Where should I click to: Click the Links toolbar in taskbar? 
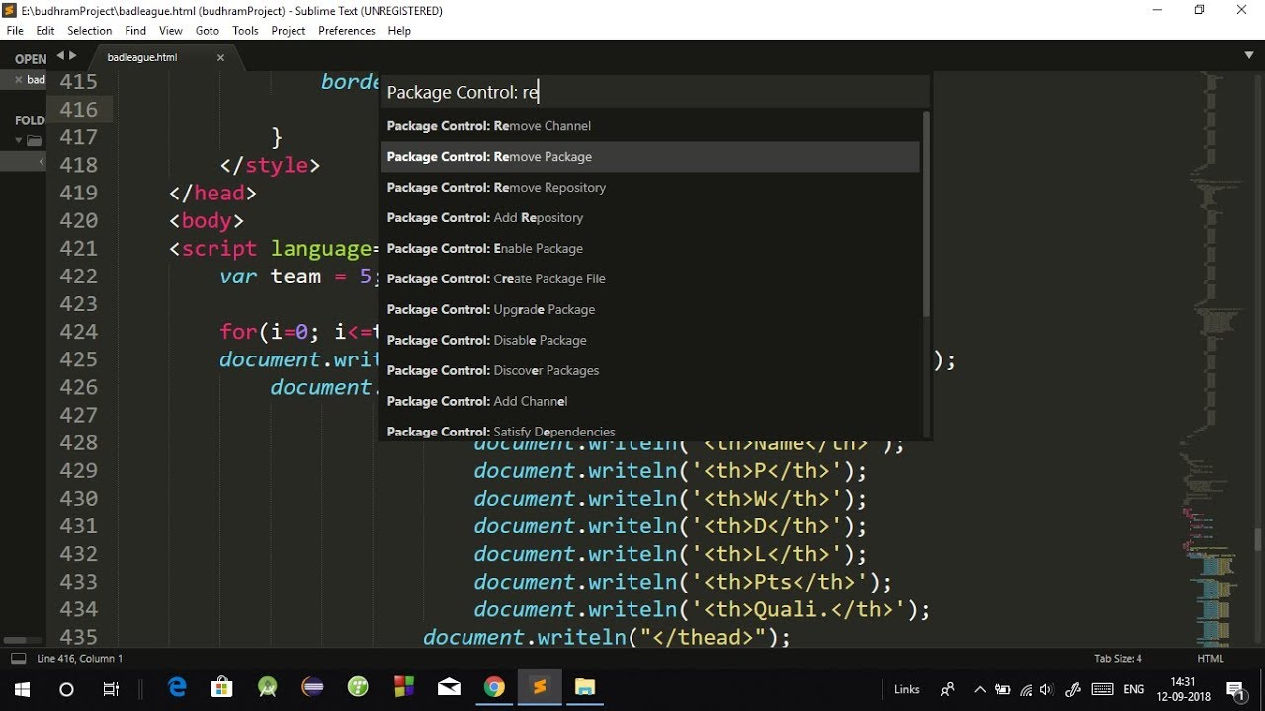(906, 690)
